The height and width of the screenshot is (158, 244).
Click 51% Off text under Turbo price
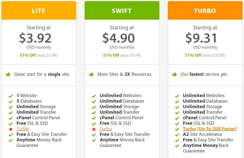tap(193, 55)
